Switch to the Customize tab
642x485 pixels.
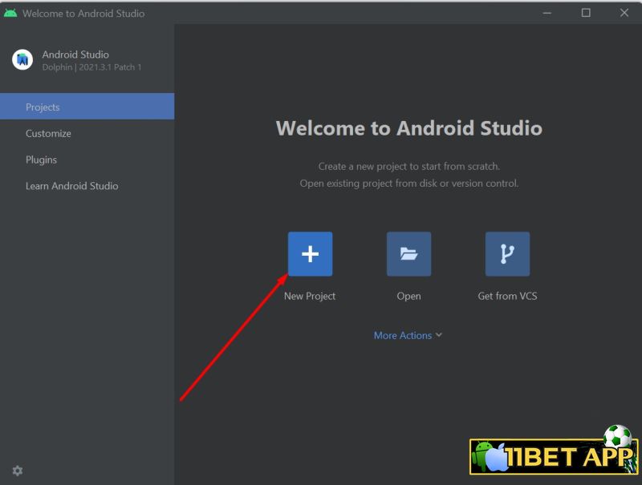[87, 133]
